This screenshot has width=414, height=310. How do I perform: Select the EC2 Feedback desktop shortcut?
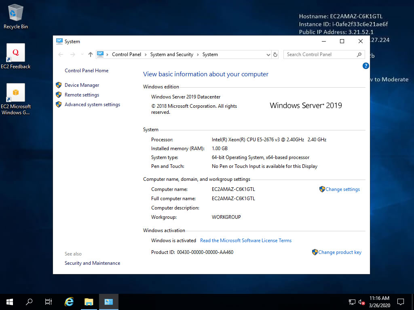[16, 56]
